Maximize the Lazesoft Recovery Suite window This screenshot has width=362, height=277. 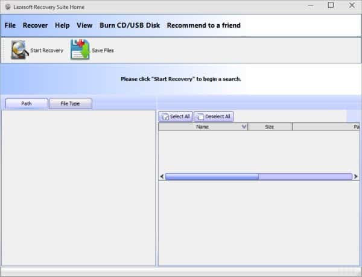click(331, 5)
